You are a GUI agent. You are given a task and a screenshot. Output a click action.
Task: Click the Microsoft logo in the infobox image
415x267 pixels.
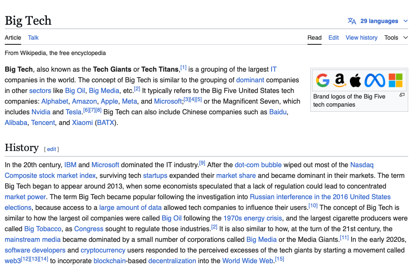coord(395,80)
